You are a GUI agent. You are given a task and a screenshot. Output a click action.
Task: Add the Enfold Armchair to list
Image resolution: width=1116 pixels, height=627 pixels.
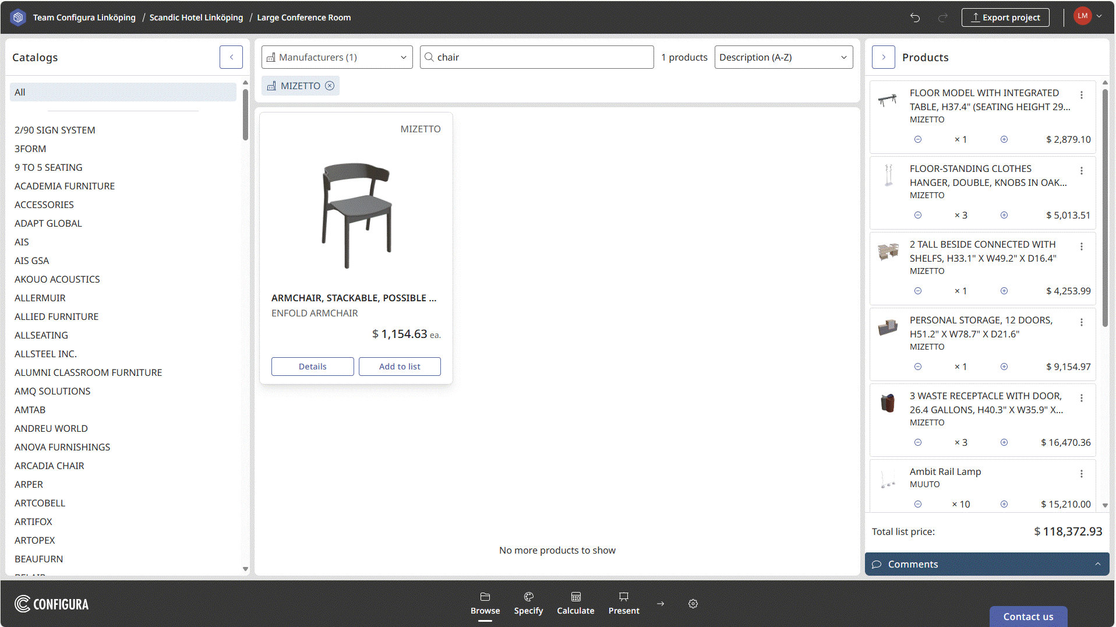tap(400, 367)
